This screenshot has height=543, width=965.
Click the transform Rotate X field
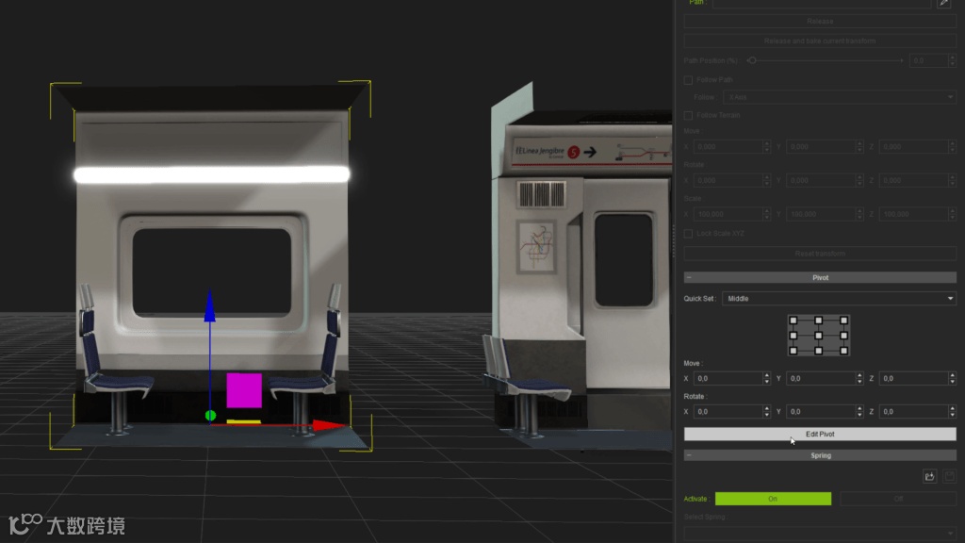point(728,180)
